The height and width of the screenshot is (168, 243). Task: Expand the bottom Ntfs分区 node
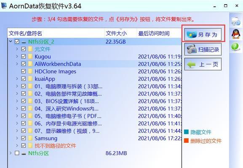pos(11,153)
